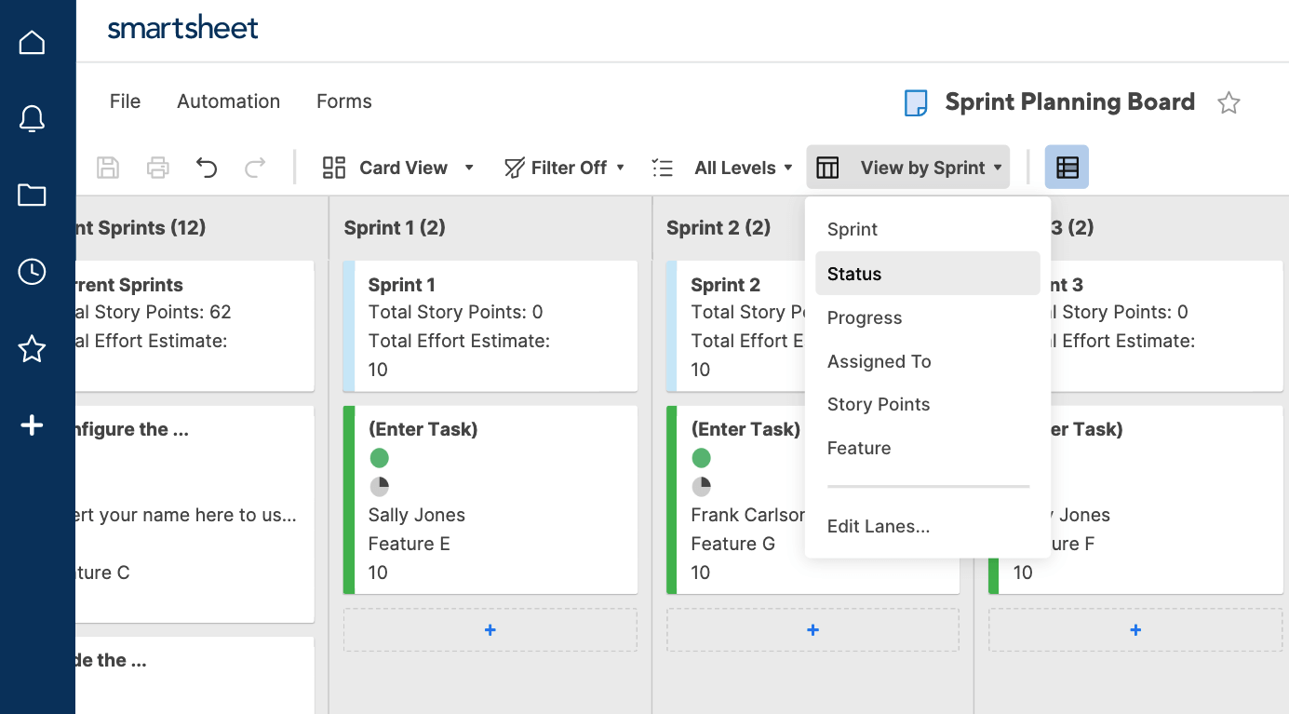
Task: Open the Home page from the sidebar
Action: [x=32, y=42]
